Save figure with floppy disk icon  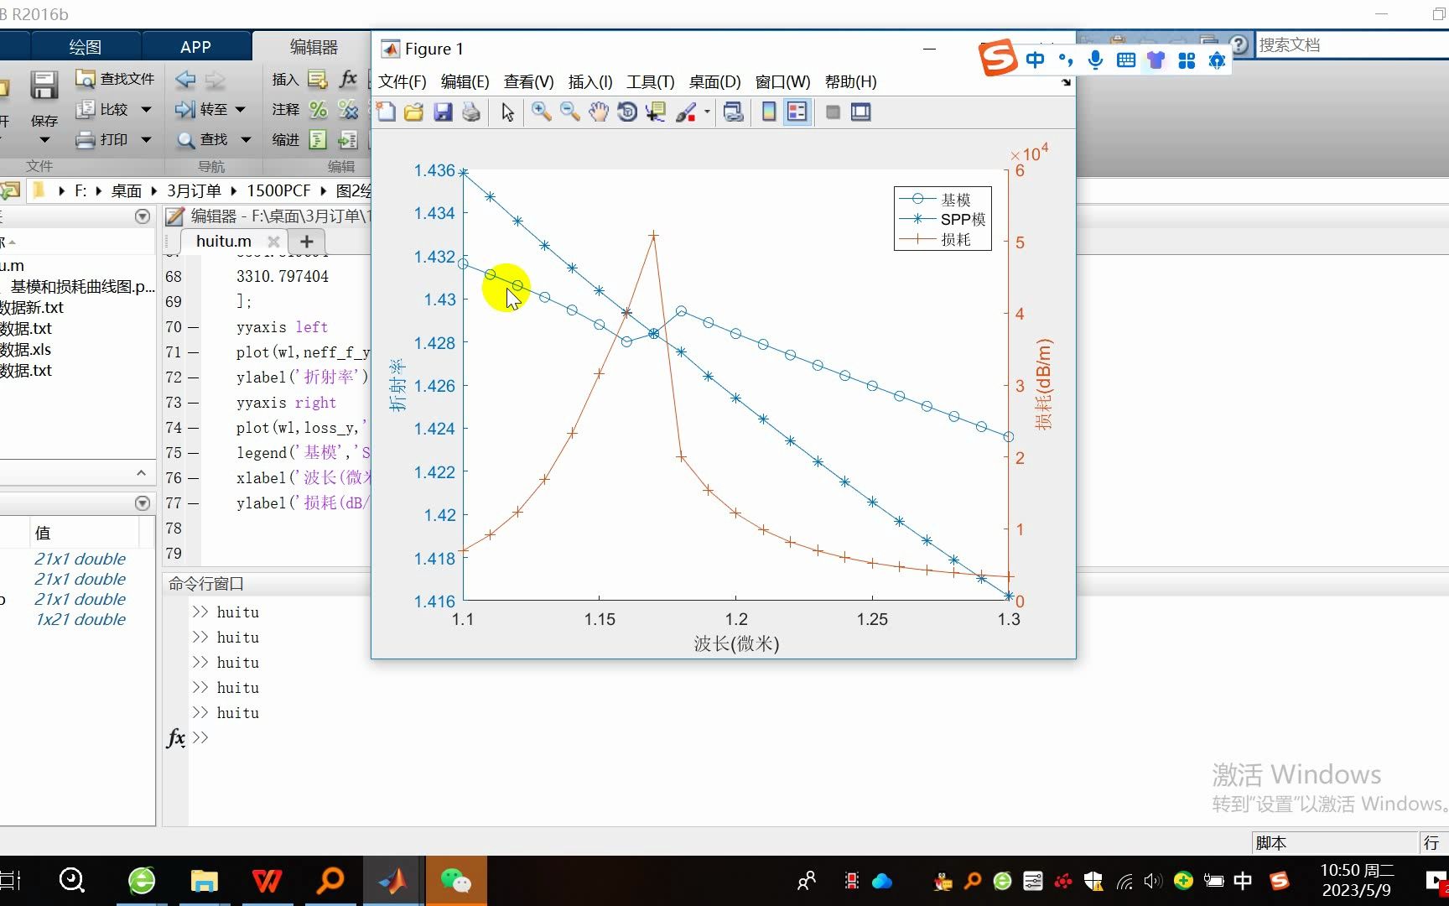tap(443, 112)
